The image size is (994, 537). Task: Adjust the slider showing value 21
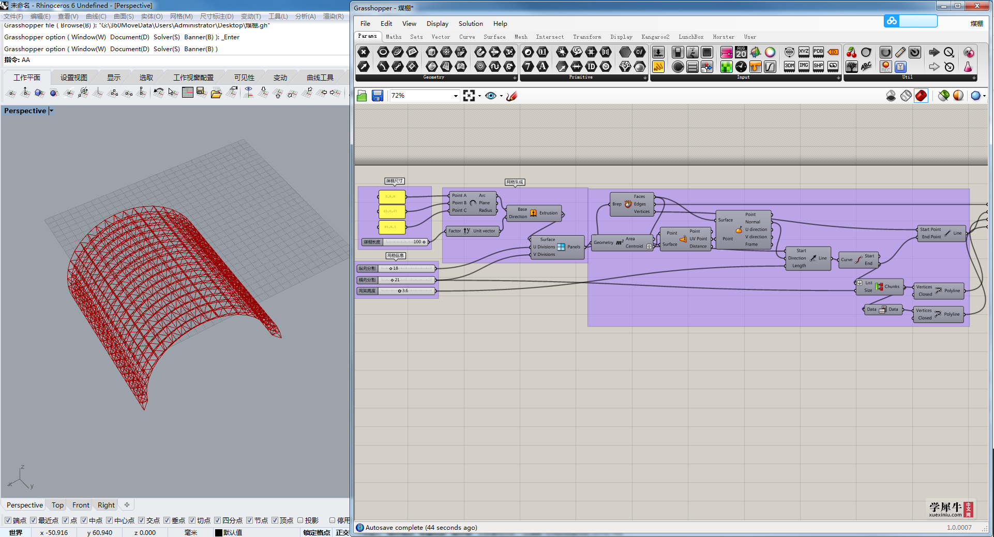pos(396,280)
